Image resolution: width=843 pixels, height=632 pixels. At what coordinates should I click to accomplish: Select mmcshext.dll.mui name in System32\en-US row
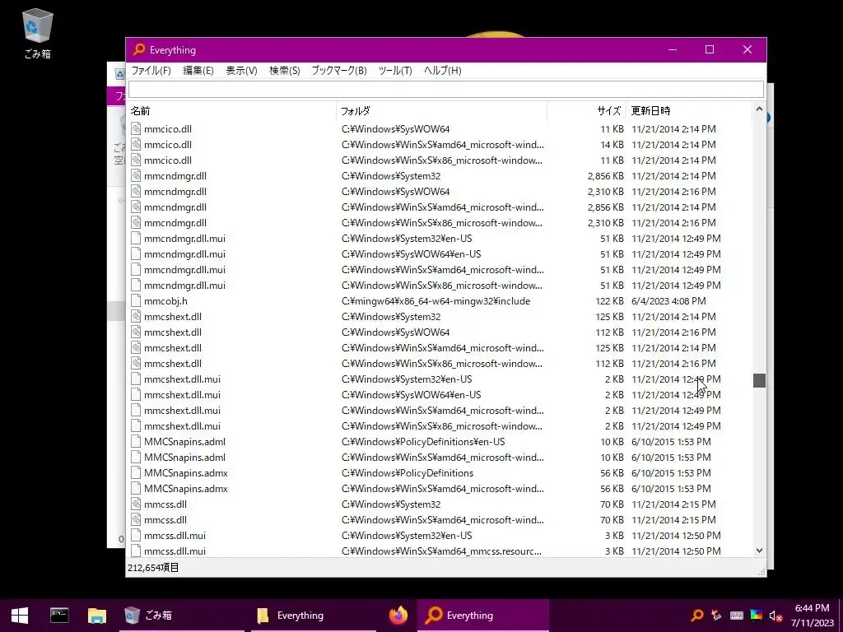pyautogui.click(x=182, y=379)
